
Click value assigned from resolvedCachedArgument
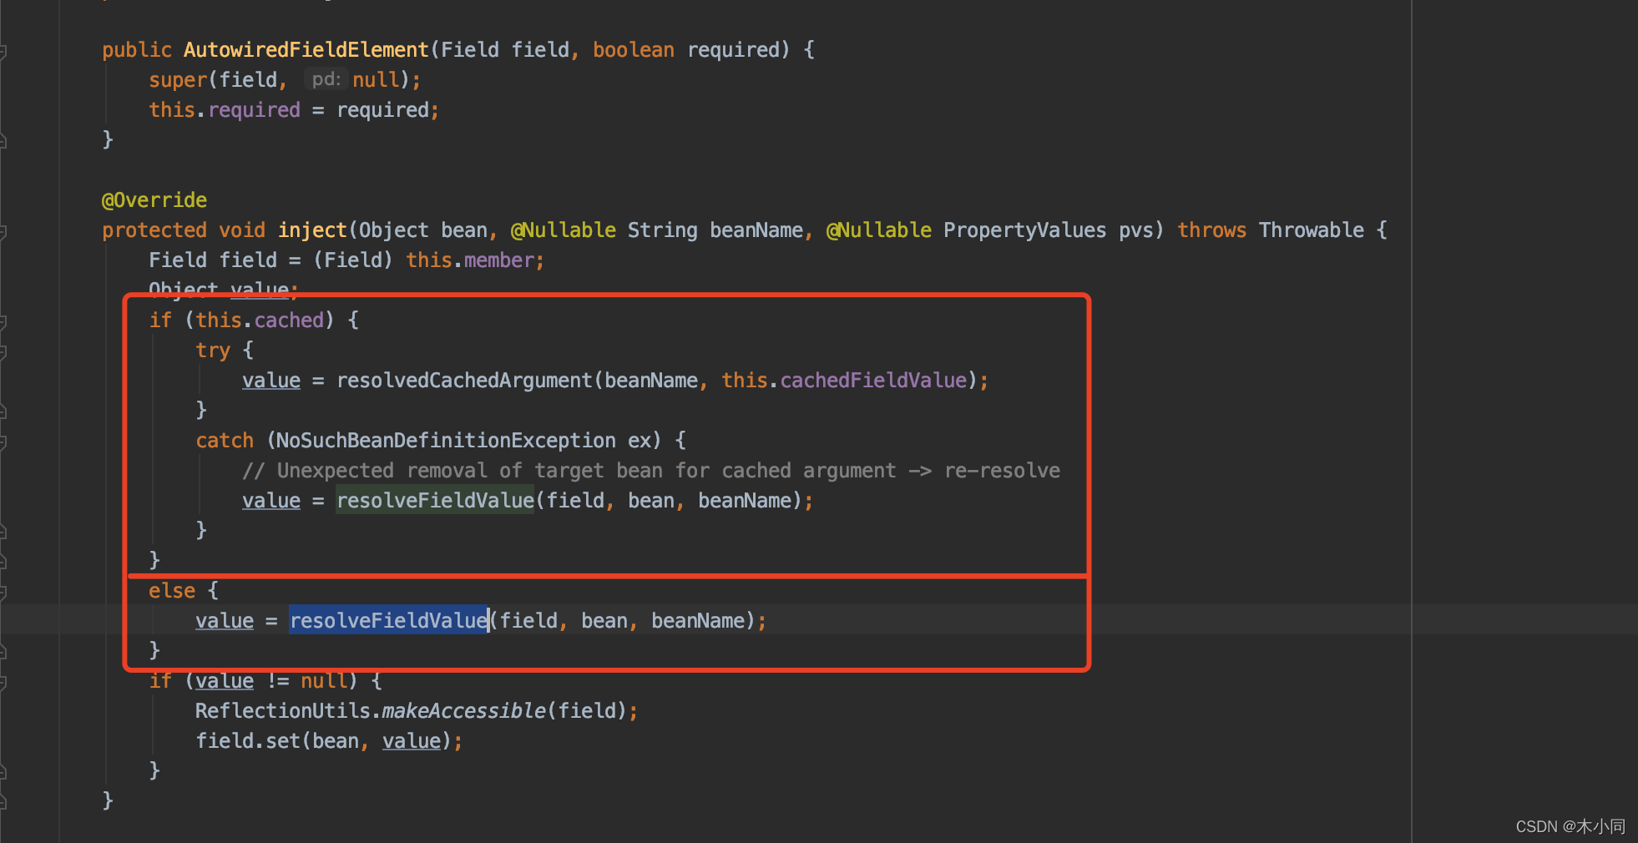pos(271,381)
